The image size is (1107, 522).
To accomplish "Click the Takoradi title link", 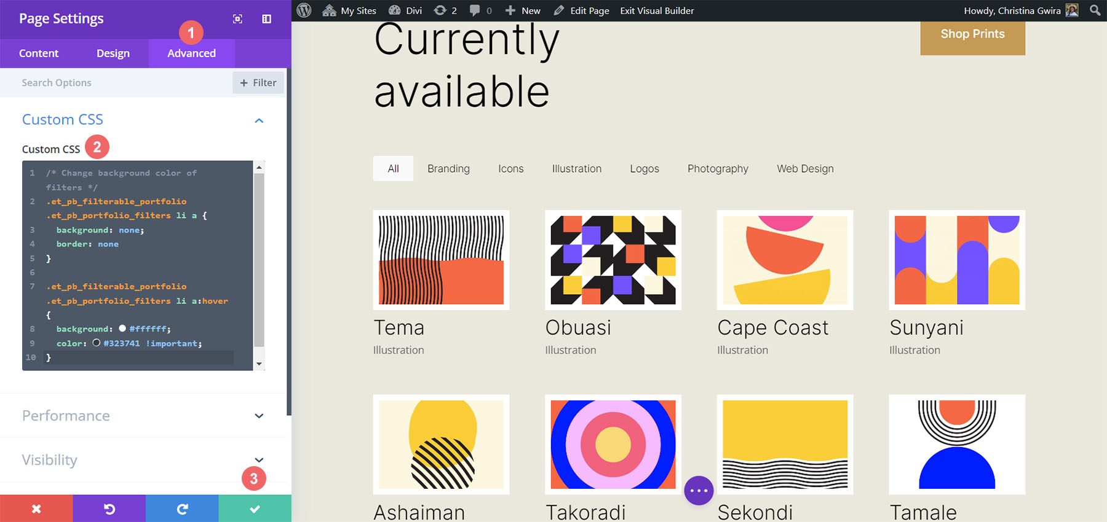I will click(585, 512).
